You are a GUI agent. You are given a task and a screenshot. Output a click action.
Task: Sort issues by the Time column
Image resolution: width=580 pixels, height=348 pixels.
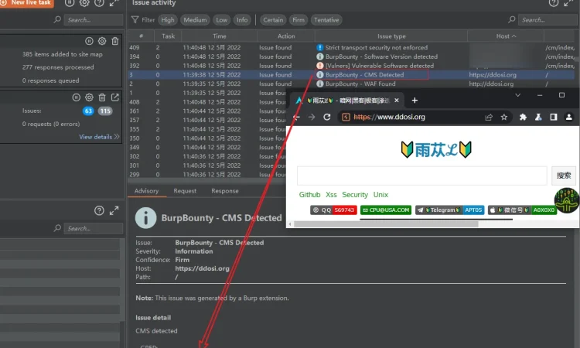[x=220, y=36]
